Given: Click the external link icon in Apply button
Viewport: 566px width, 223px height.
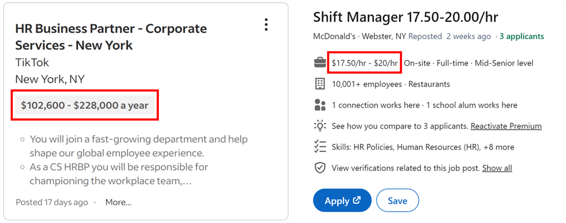Looking at the screenshot, I should [357, 200].
